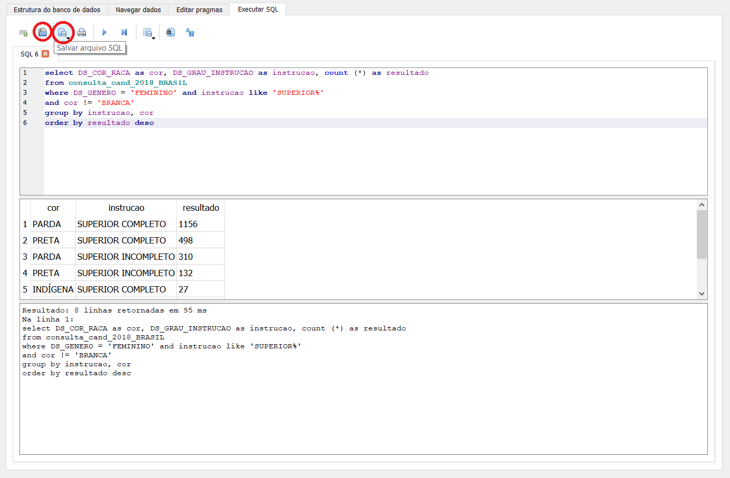This screenshot has height=478, width=730.
Task: Open find and replace tool
Action: point(190,33)
